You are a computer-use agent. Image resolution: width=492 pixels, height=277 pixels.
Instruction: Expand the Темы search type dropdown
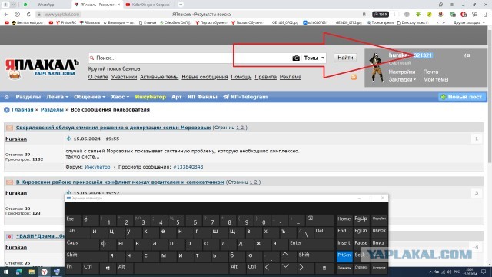[314, 58]
